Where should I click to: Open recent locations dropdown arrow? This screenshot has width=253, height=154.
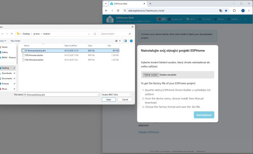tap(7, 34)
